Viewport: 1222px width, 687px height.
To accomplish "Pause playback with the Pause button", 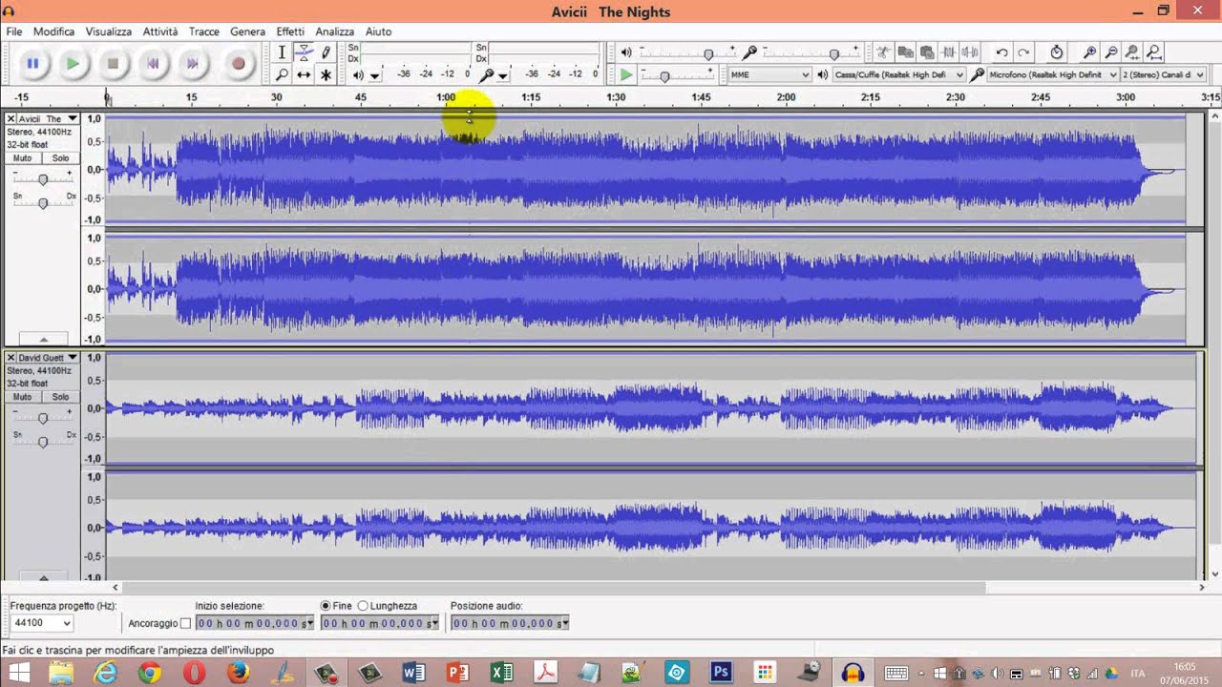I will point(32,64).
